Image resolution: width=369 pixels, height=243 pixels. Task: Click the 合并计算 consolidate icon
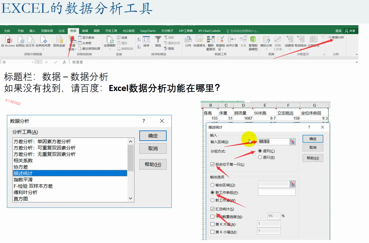tap(232, 39)
